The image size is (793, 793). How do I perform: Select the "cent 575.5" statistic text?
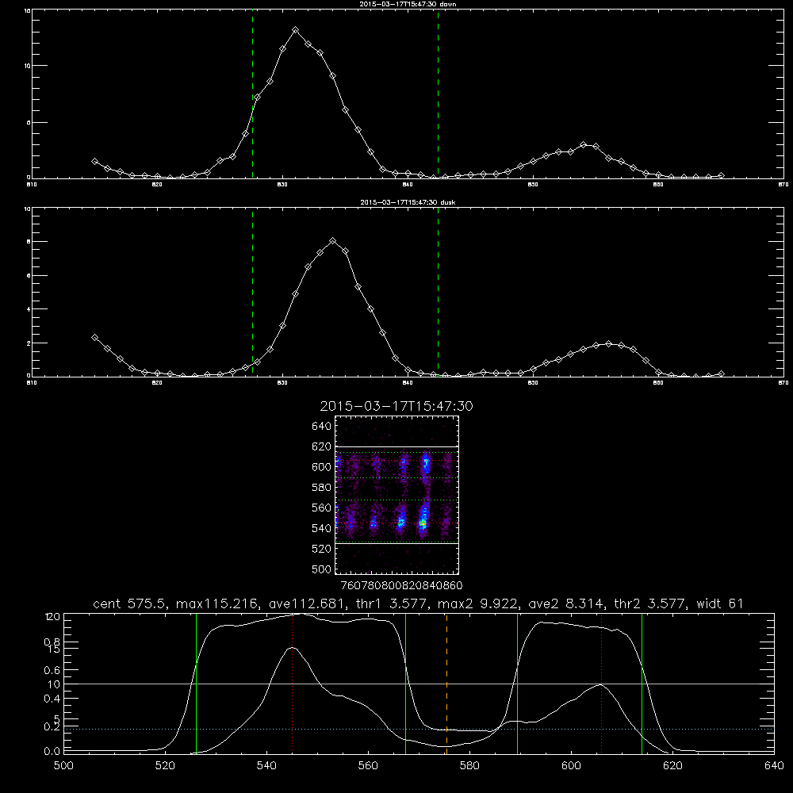[x=130, y=603]
